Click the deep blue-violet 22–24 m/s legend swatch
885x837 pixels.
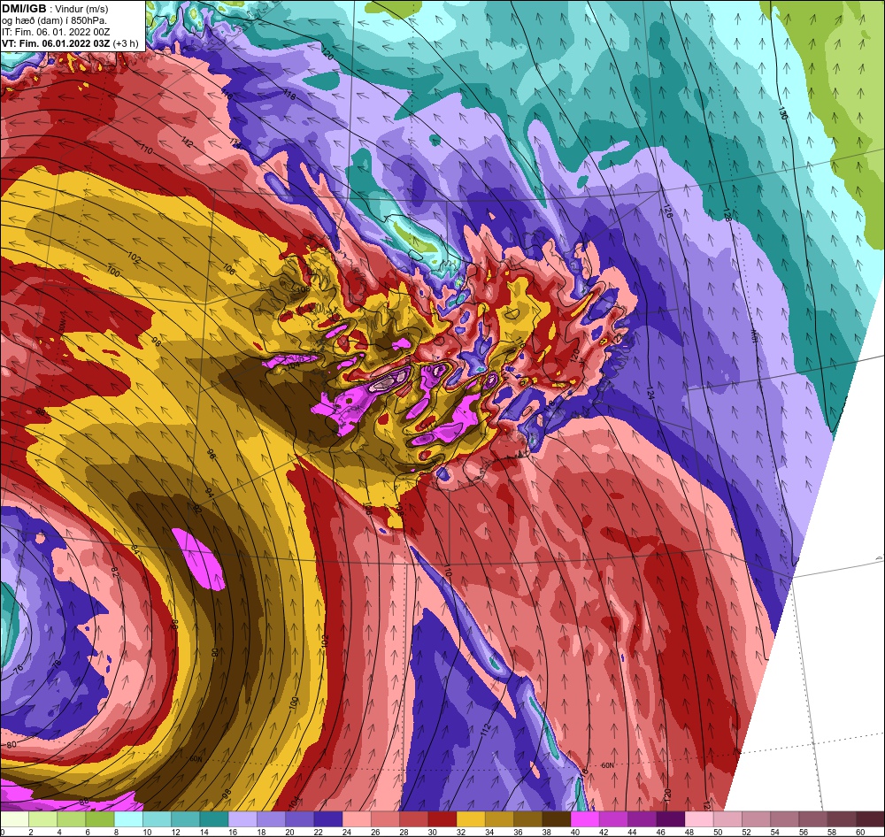point(328,819)
